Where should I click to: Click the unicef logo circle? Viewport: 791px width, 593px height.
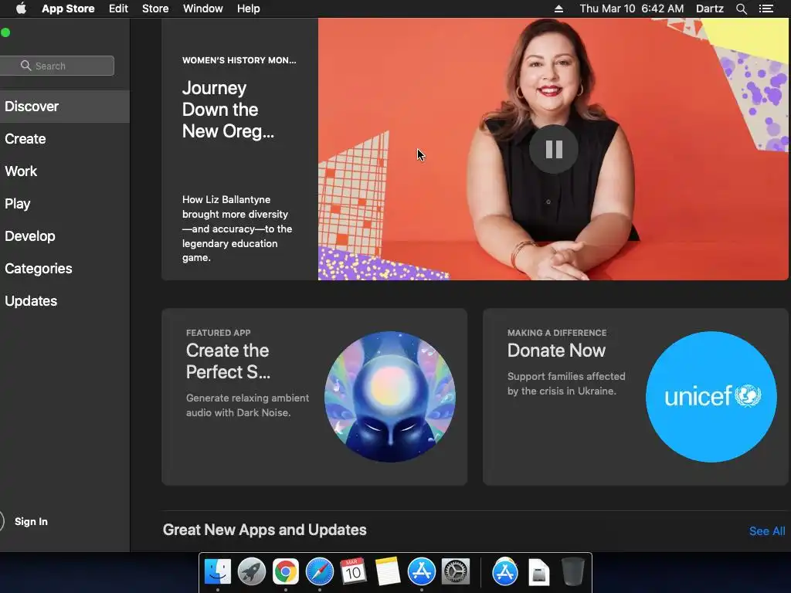tap(711, 397)
